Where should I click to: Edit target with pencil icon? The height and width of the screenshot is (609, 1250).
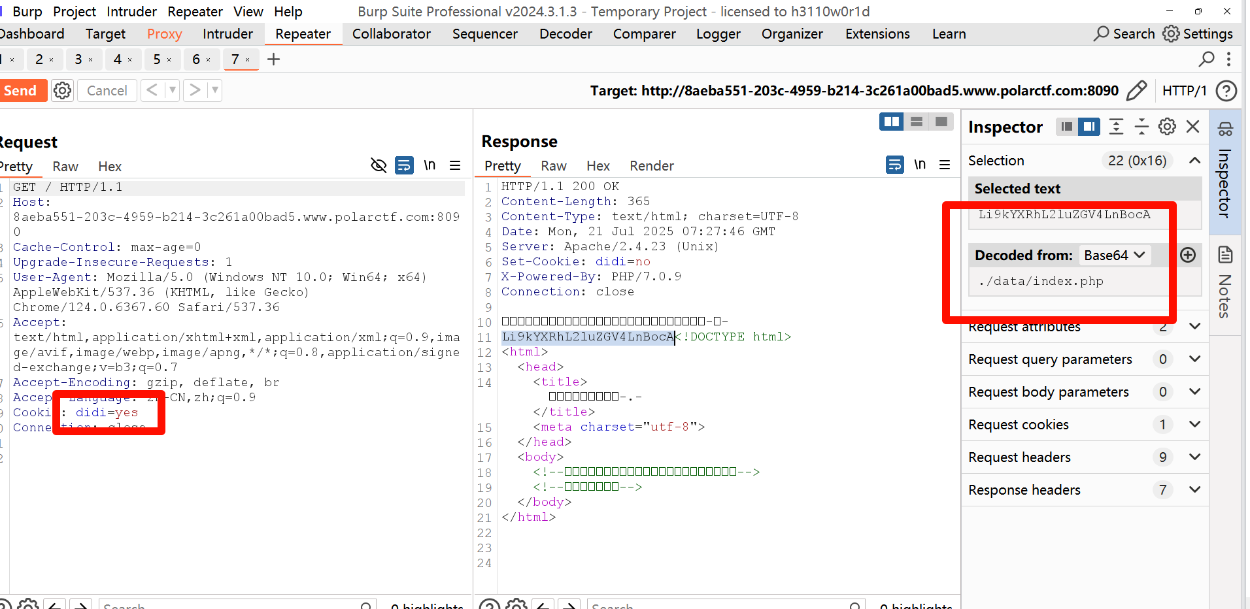coord(1137,90)
